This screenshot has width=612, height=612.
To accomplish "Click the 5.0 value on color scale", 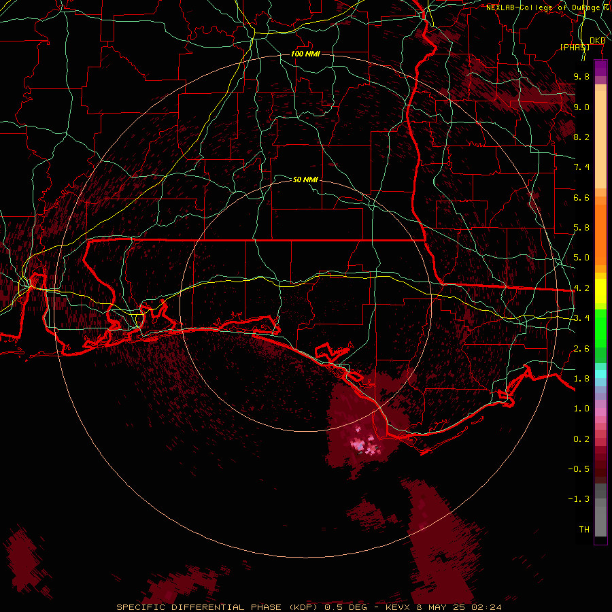I will pos(581,258).
